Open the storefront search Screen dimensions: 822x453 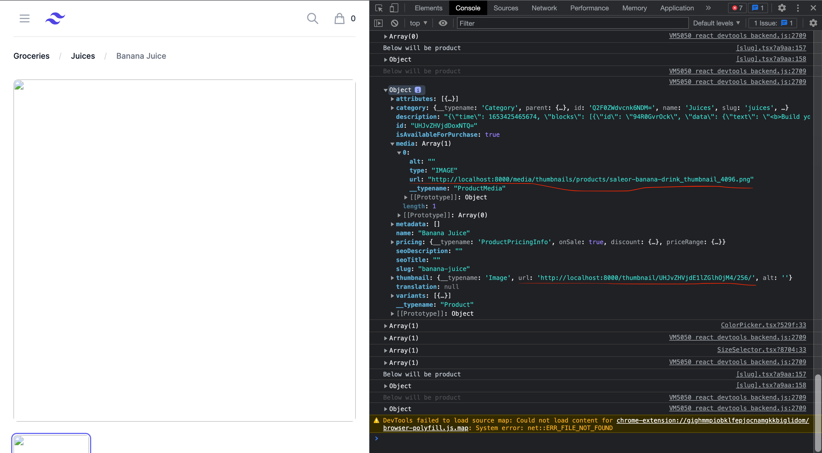[x=312, y=18]
